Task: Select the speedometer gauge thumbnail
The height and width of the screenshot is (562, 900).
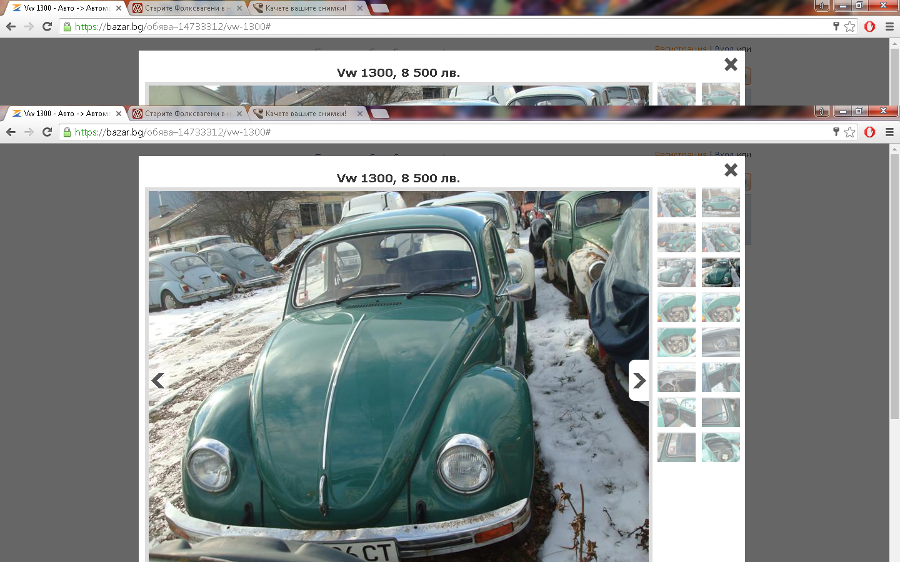Action: [721, 343]
